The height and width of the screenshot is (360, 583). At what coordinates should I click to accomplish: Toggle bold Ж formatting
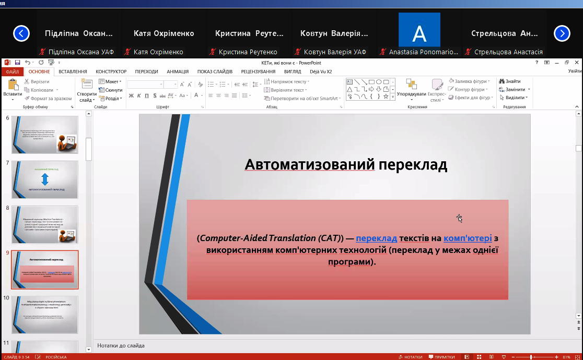coord(132,95)
